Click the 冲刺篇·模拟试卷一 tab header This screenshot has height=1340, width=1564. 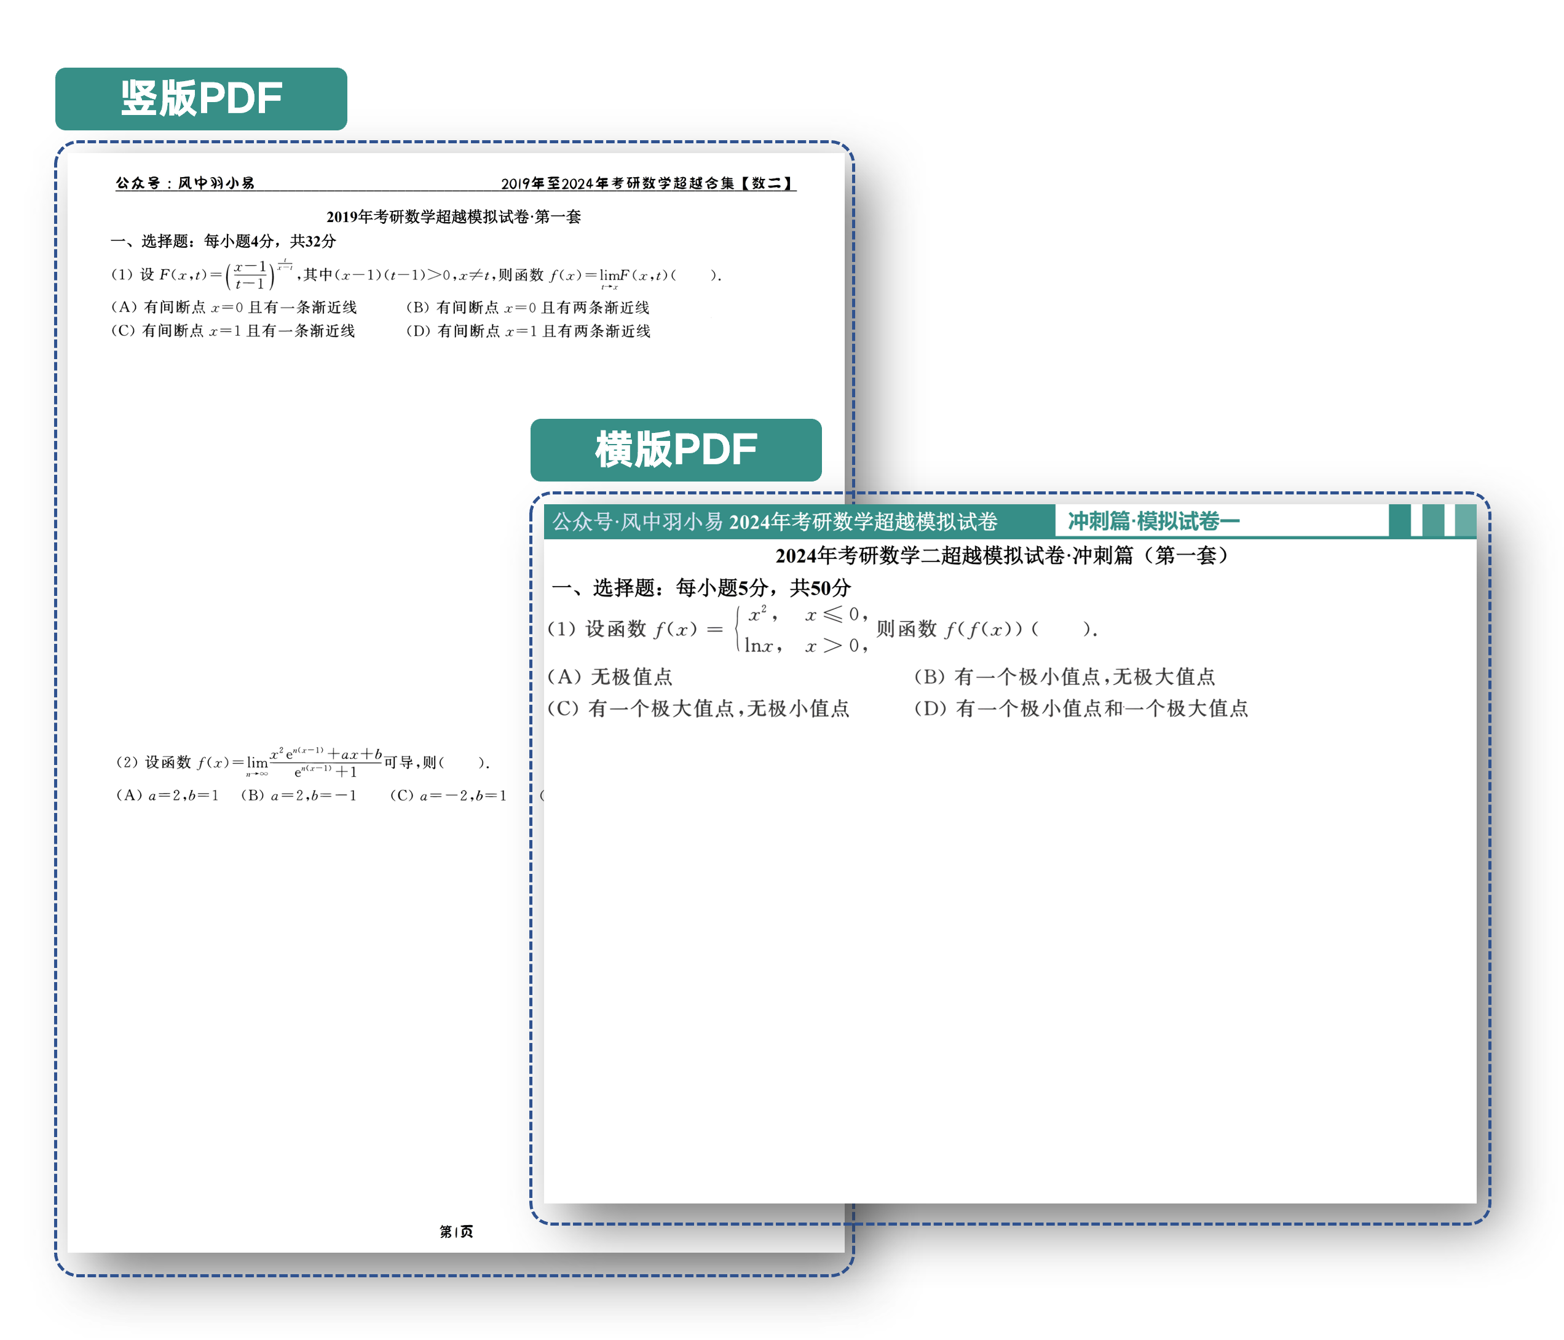tap(1153, 521)
